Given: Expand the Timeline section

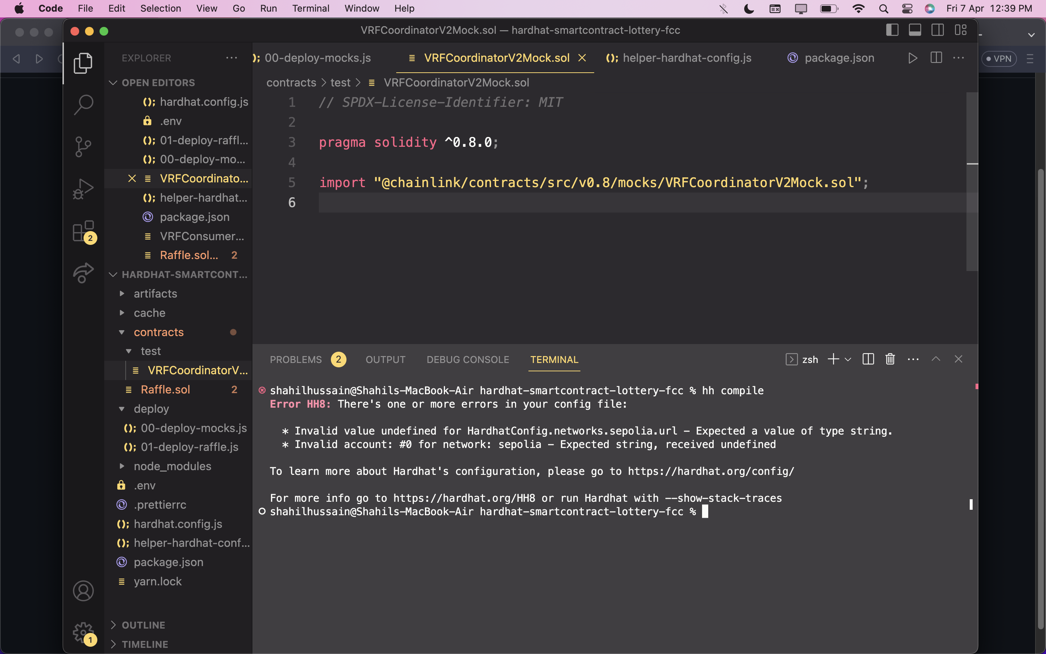Looking at the screenshot, I should [x=113, y=644].
